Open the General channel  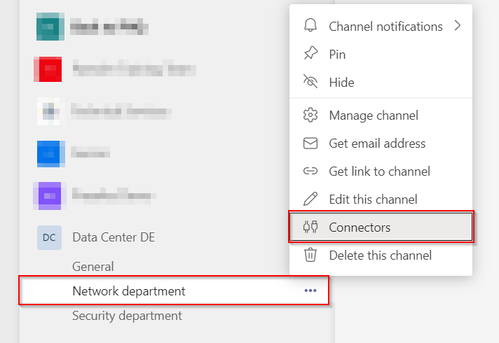pyautogui.click(x=93, y=267)
